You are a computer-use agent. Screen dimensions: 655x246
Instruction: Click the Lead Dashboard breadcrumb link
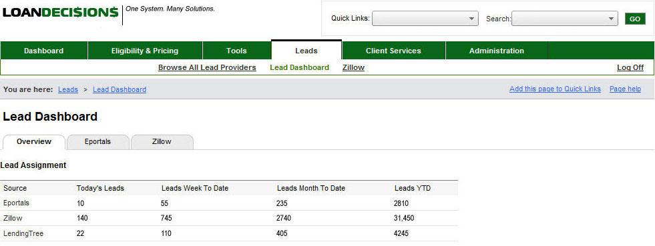[x=120, y=89]
